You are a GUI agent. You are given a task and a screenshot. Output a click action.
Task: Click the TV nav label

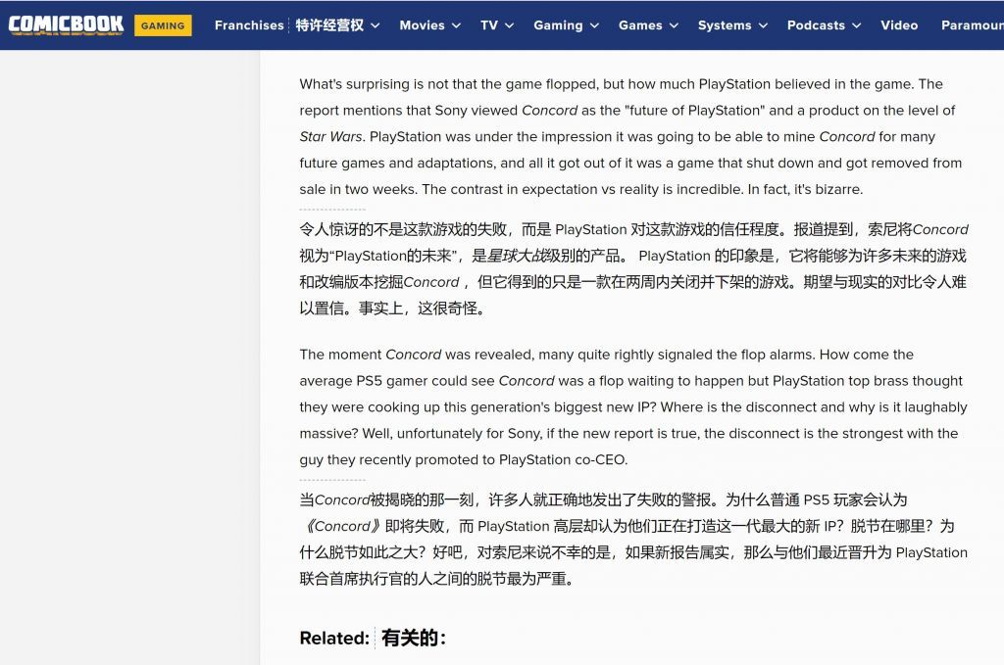[489, 25]
